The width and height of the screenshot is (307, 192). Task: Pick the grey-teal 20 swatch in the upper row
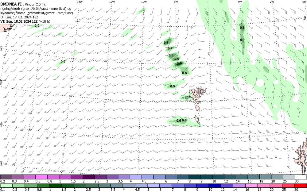[277, 177]
